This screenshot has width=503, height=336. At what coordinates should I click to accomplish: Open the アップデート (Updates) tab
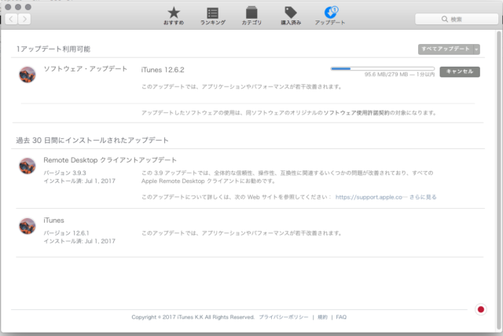coord(330,16)
